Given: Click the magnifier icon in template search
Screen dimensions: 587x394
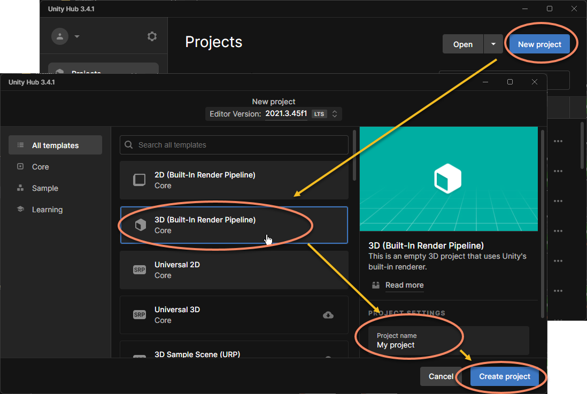Looking at the screenshot, I should [129, 145].
